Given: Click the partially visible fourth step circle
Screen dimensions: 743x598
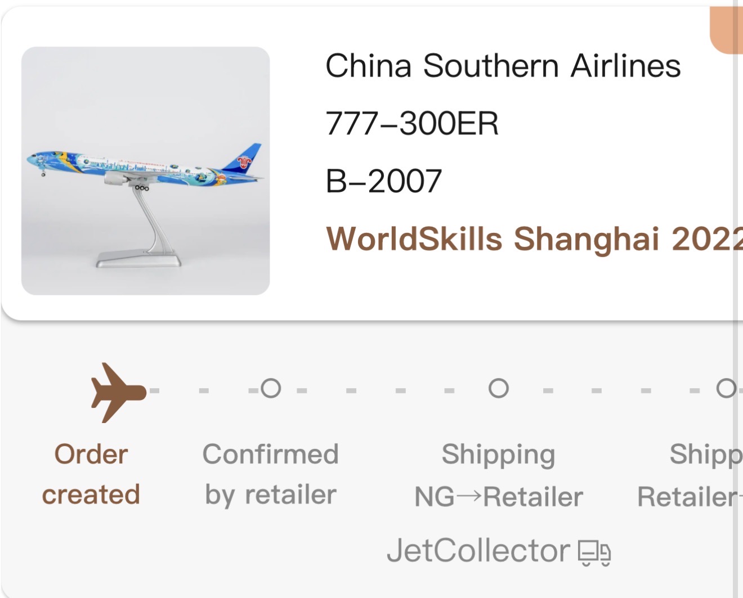Looking at the screenshot, I should [726, 388].
